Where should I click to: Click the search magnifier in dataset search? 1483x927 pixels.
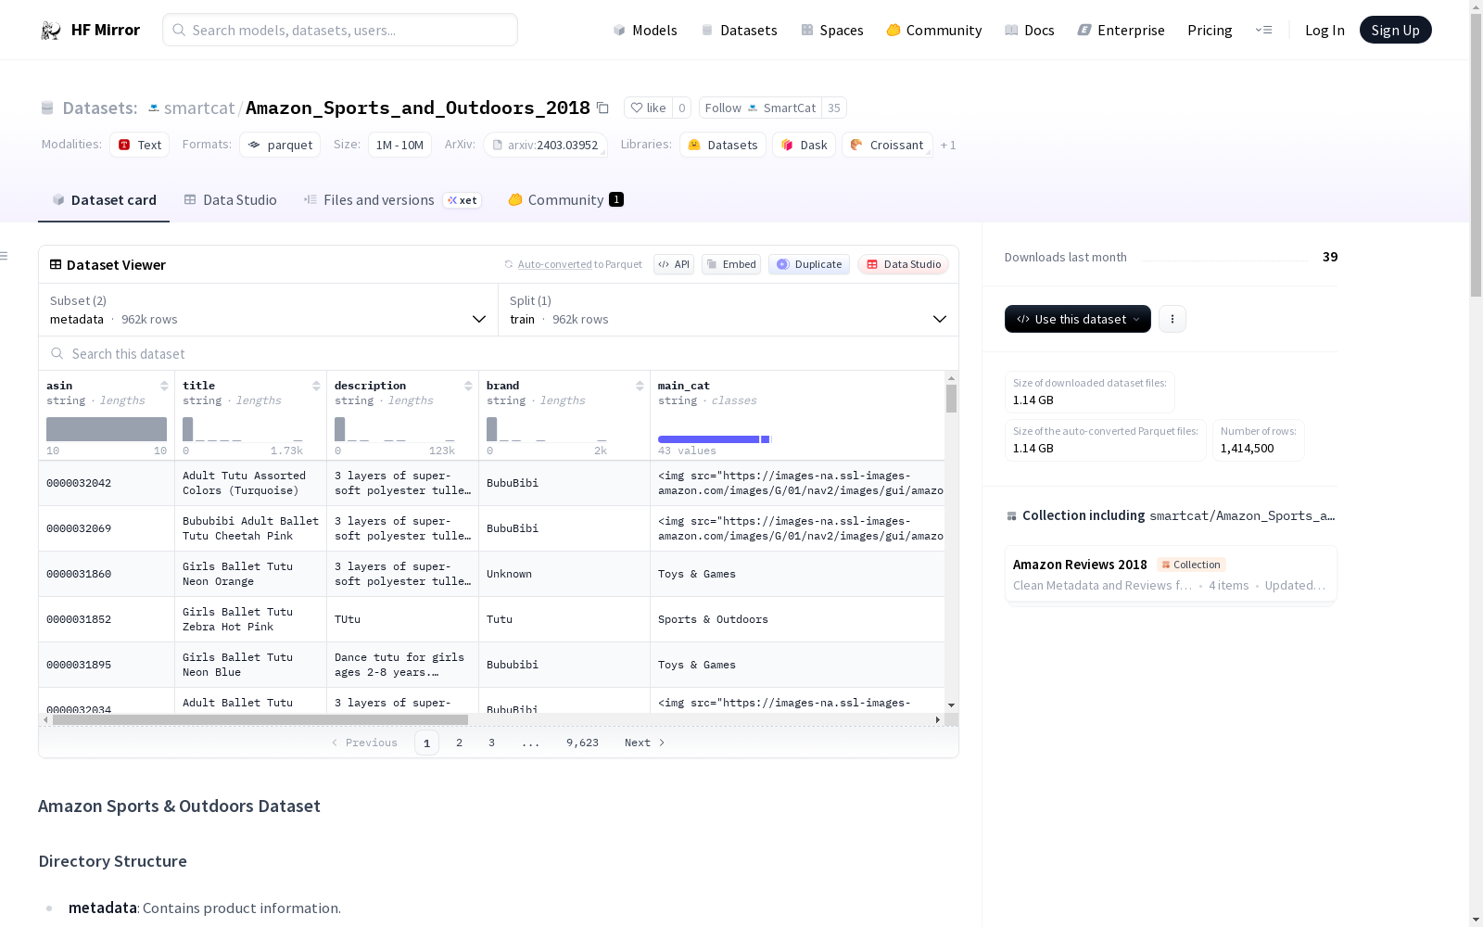(57, 354)
